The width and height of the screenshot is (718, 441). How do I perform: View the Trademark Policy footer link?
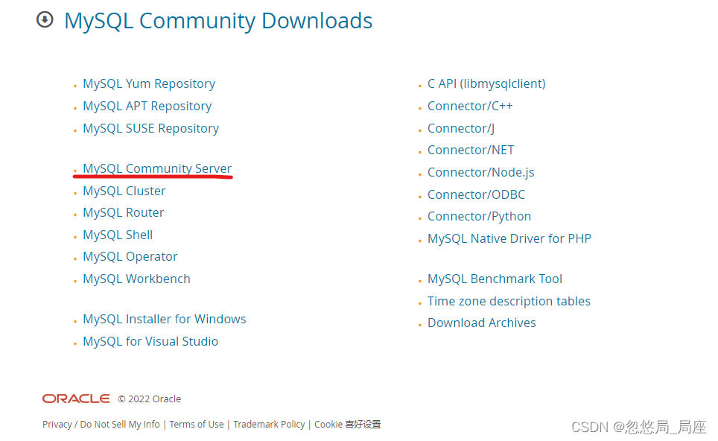[269, 425]
